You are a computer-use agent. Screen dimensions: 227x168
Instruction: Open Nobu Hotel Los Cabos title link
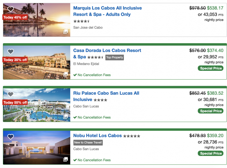97,136
